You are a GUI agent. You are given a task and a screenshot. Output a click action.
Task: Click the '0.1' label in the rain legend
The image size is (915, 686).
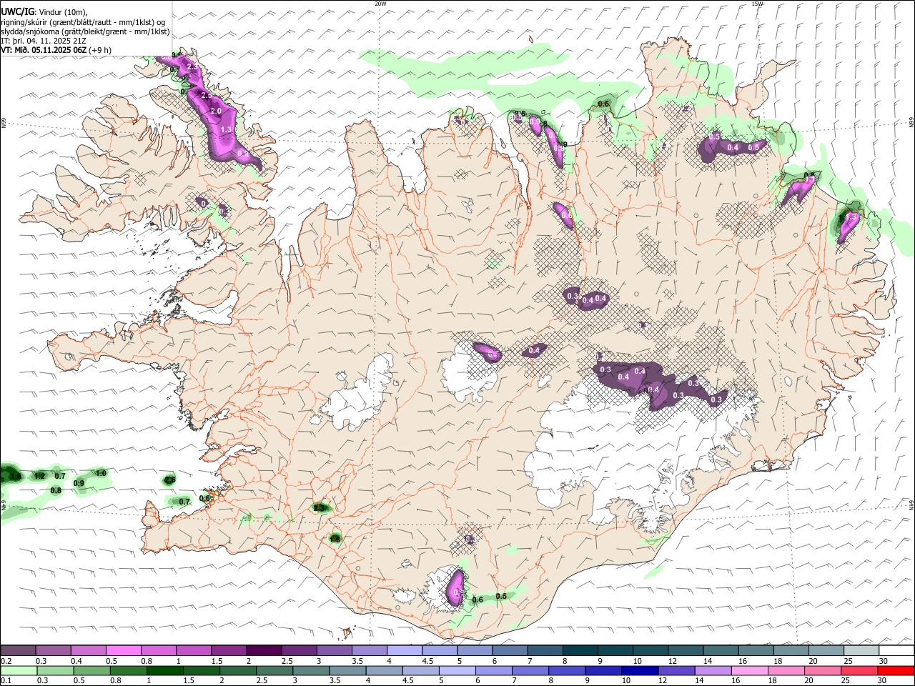tap(6, 680)
